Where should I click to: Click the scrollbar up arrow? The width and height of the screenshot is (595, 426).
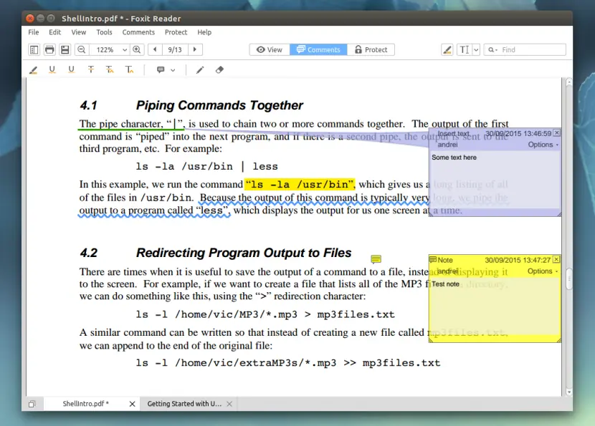click(x=568, y=82)
